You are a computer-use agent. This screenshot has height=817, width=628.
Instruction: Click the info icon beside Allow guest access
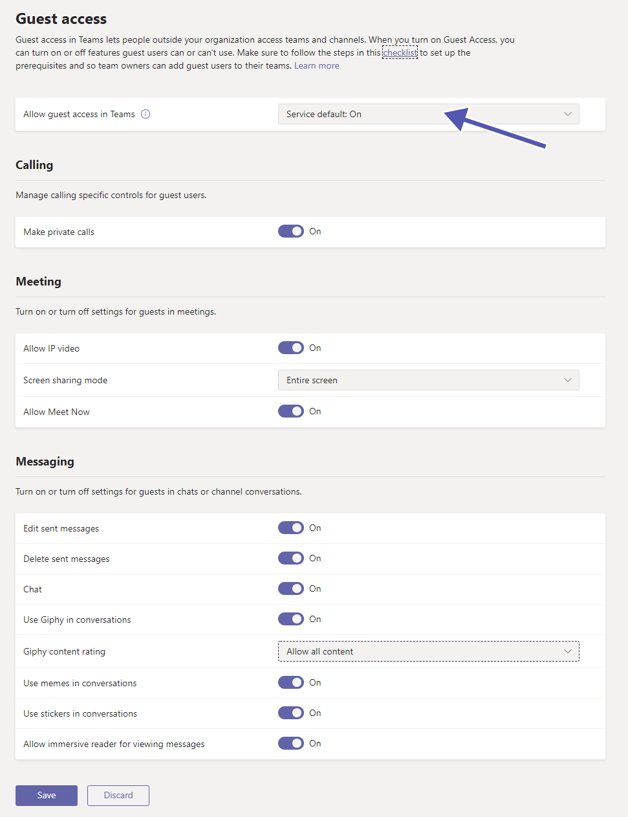pyautogui.click(x=146, y=114)
